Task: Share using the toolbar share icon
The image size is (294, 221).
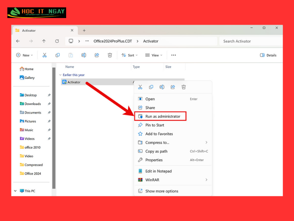Action: coord(97,55)
